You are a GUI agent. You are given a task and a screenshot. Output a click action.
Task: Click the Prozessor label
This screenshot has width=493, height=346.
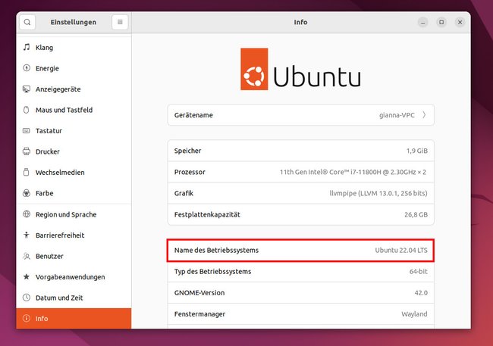[x=190, y=172]
